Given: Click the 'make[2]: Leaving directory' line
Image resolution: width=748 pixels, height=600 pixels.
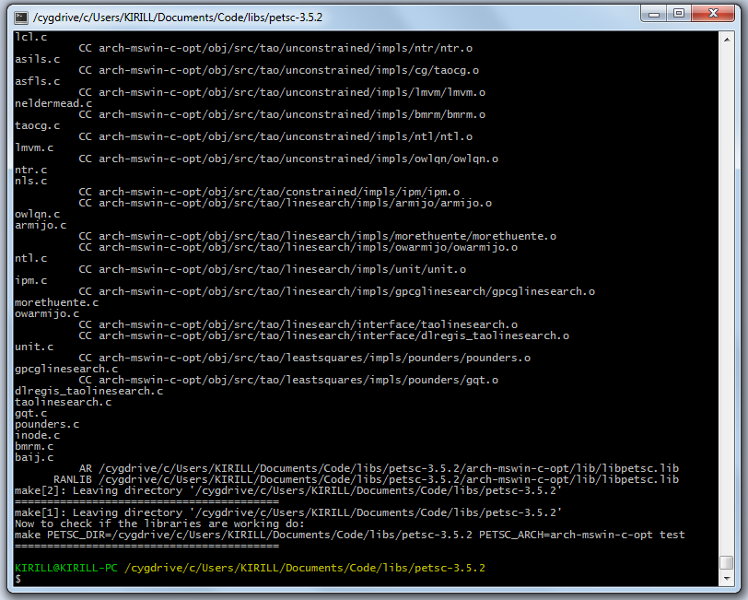Looking at the screenshot, I should [288, 490].
